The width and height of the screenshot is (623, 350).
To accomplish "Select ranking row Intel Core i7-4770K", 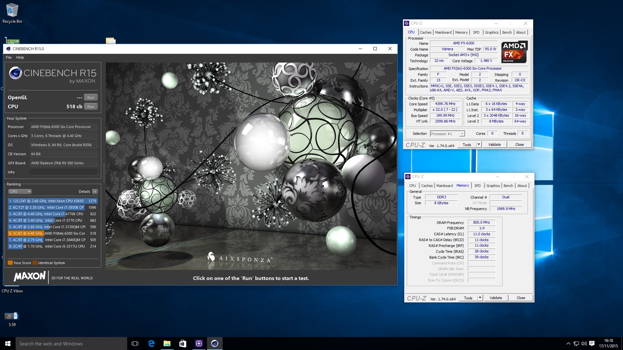I will 53,214.
